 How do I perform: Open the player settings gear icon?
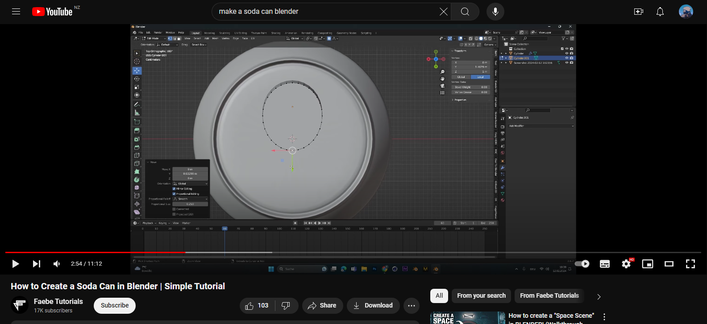[626, 264]
